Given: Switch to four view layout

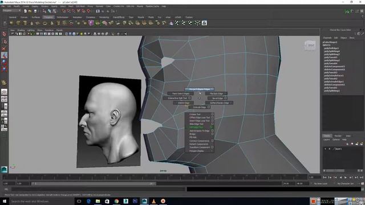Looking at the screenshot, I should tap(4, 99).
